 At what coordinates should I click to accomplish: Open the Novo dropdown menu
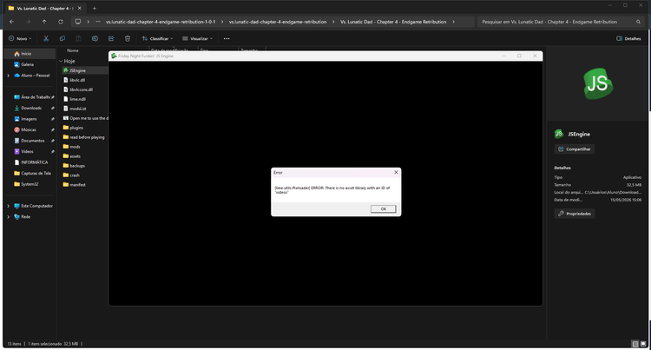(x=20, y=38)
